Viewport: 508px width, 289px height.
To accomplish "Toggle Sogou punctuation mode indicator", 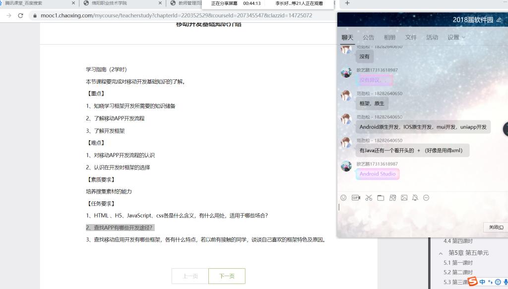I will coord(490,282).
